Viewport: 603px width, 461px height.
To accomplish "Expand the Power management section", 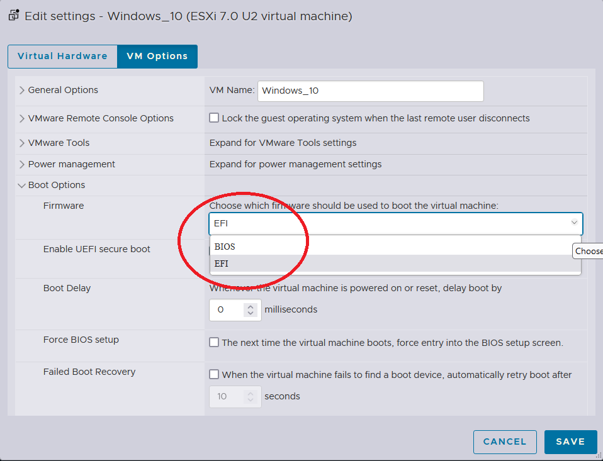I will (x=22, y=164).
